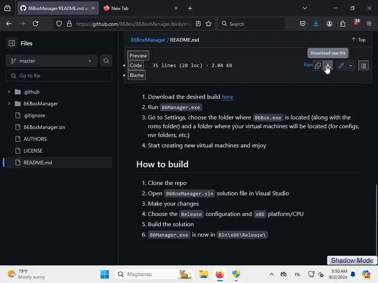Open the Raw file link

pos(308,65)
